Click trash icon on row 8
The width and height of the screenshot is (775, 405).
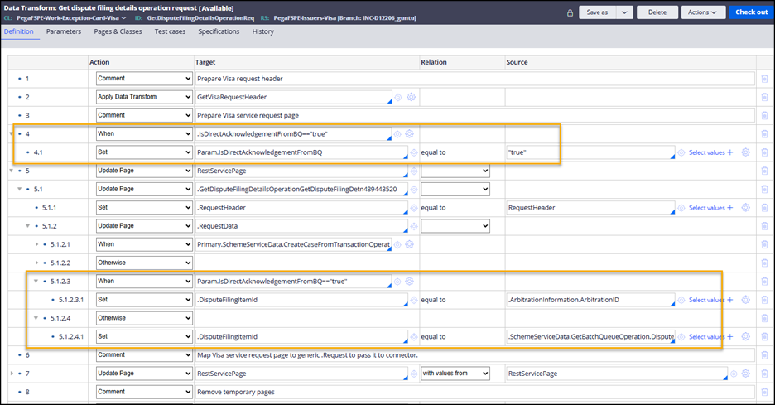point(764,392)
